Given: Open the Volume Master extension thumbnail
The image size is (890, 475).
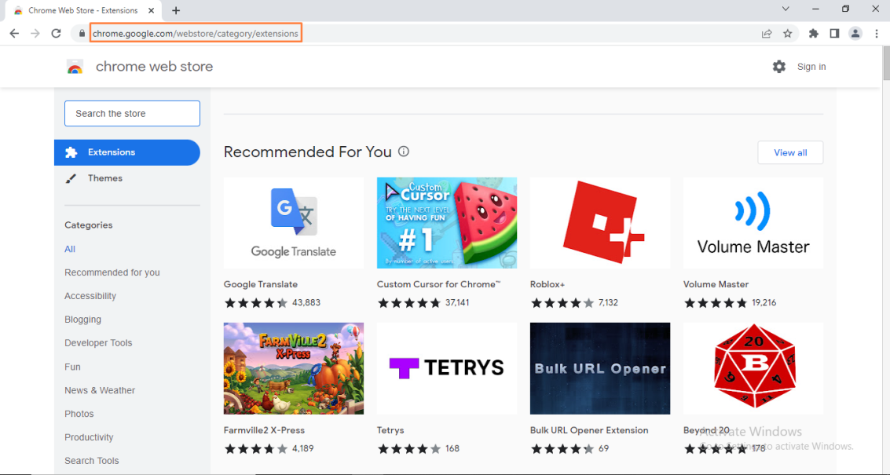Looking at the screenshot, I should pyautogui.click(x=753, y=223).
